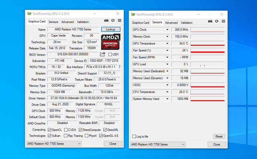The image size is (257, 159).
Task: Open GPU selector dropdown in Graphics Card window
Action: (x=54, y=144)
